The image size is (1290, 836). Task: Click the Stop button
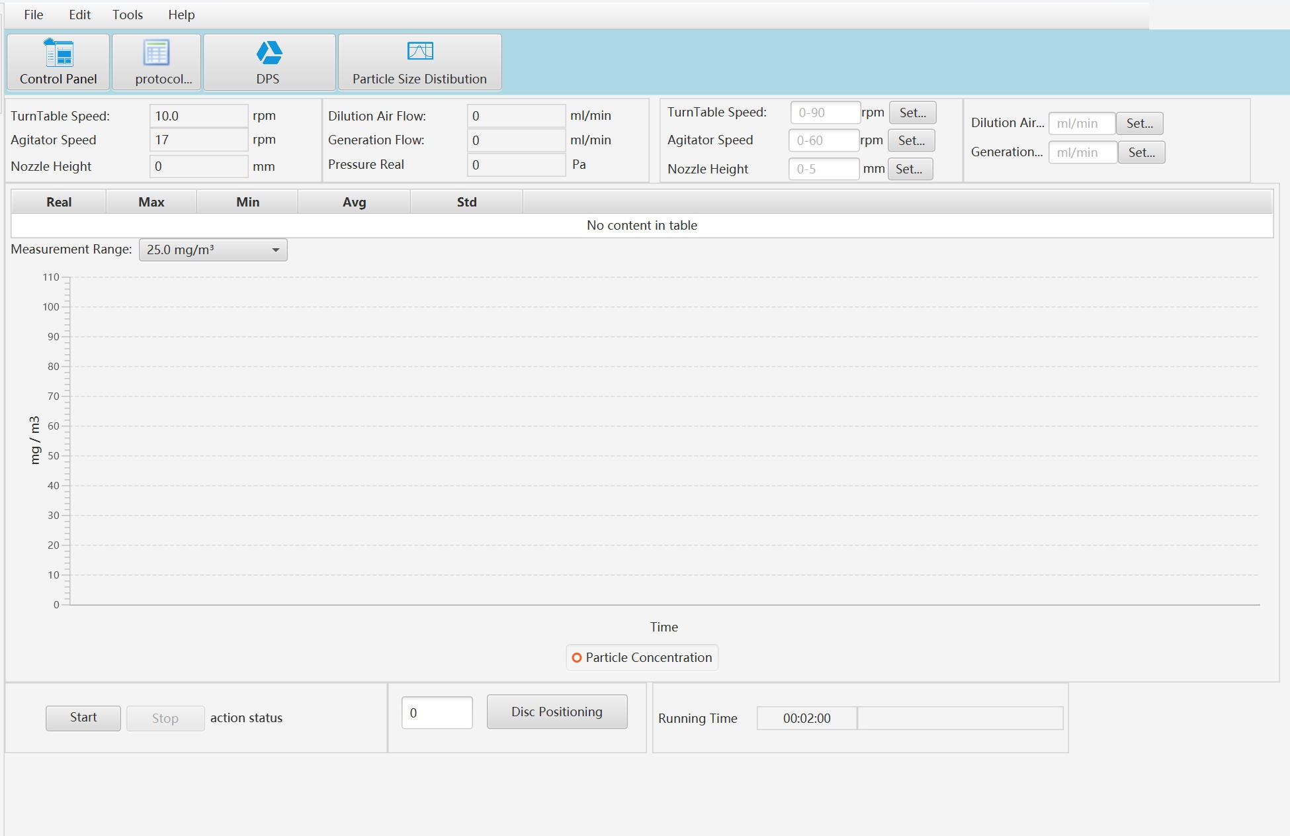(165, 718)
